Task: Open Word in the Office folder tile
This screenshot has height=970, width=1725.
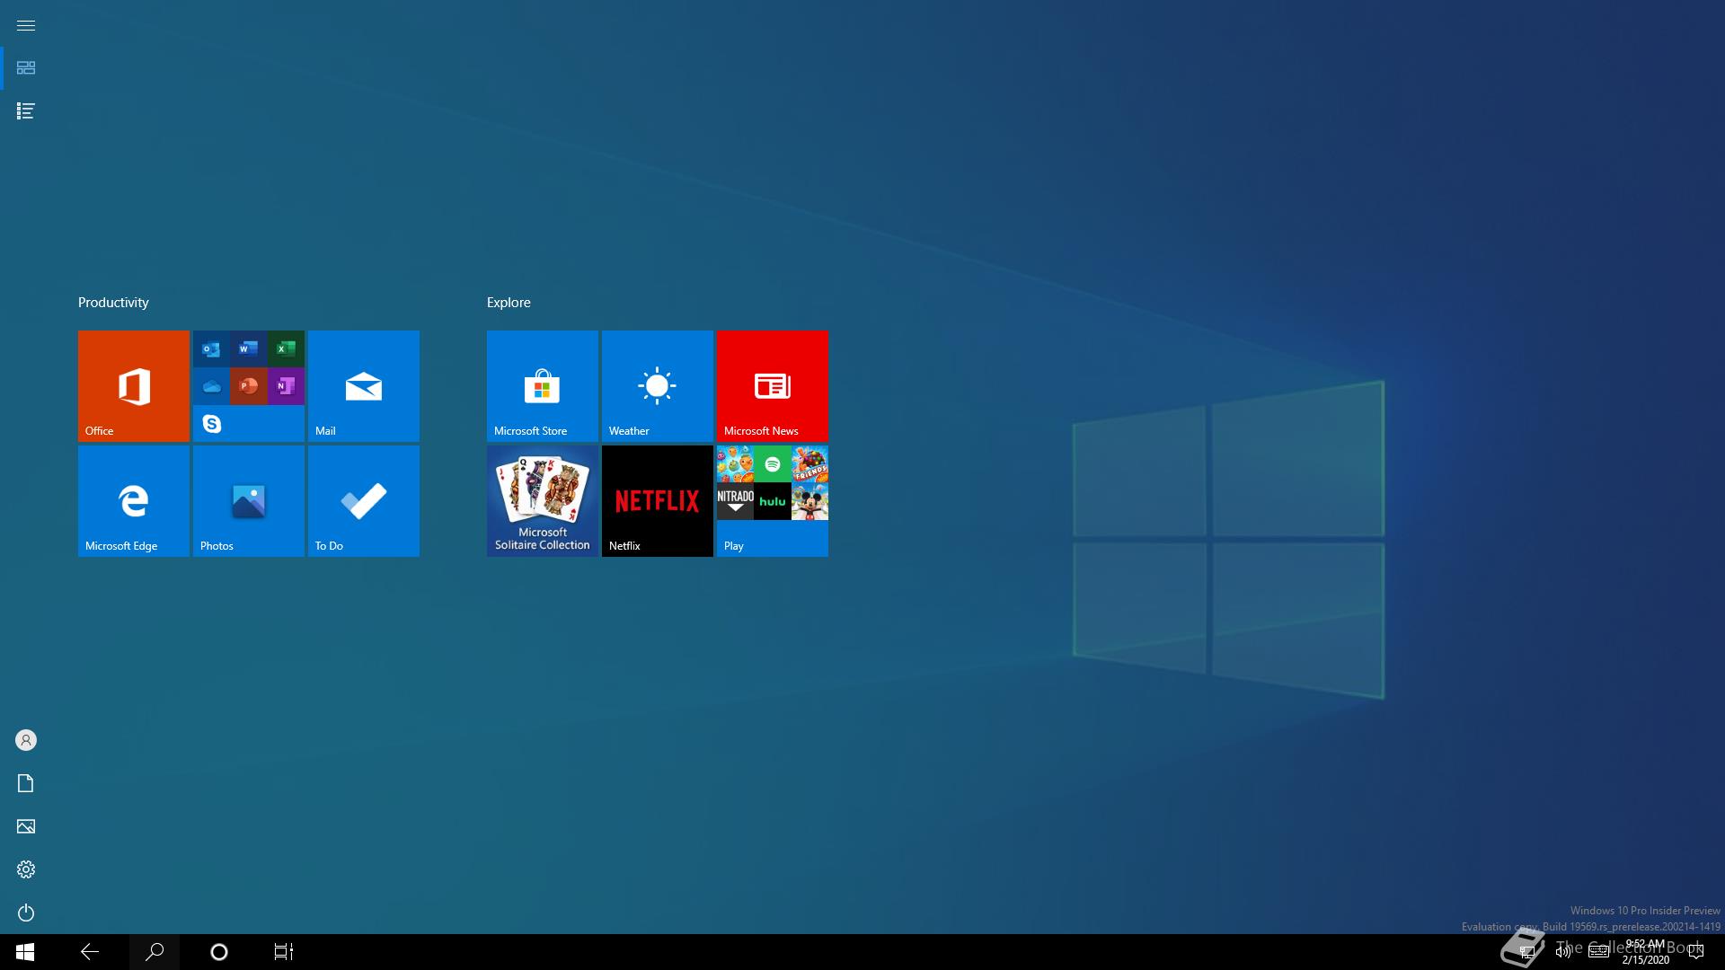Action: 249,348
